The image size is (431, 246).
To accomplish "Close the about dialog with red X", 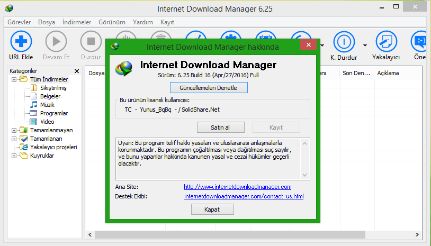I will [x=308, y=45].
